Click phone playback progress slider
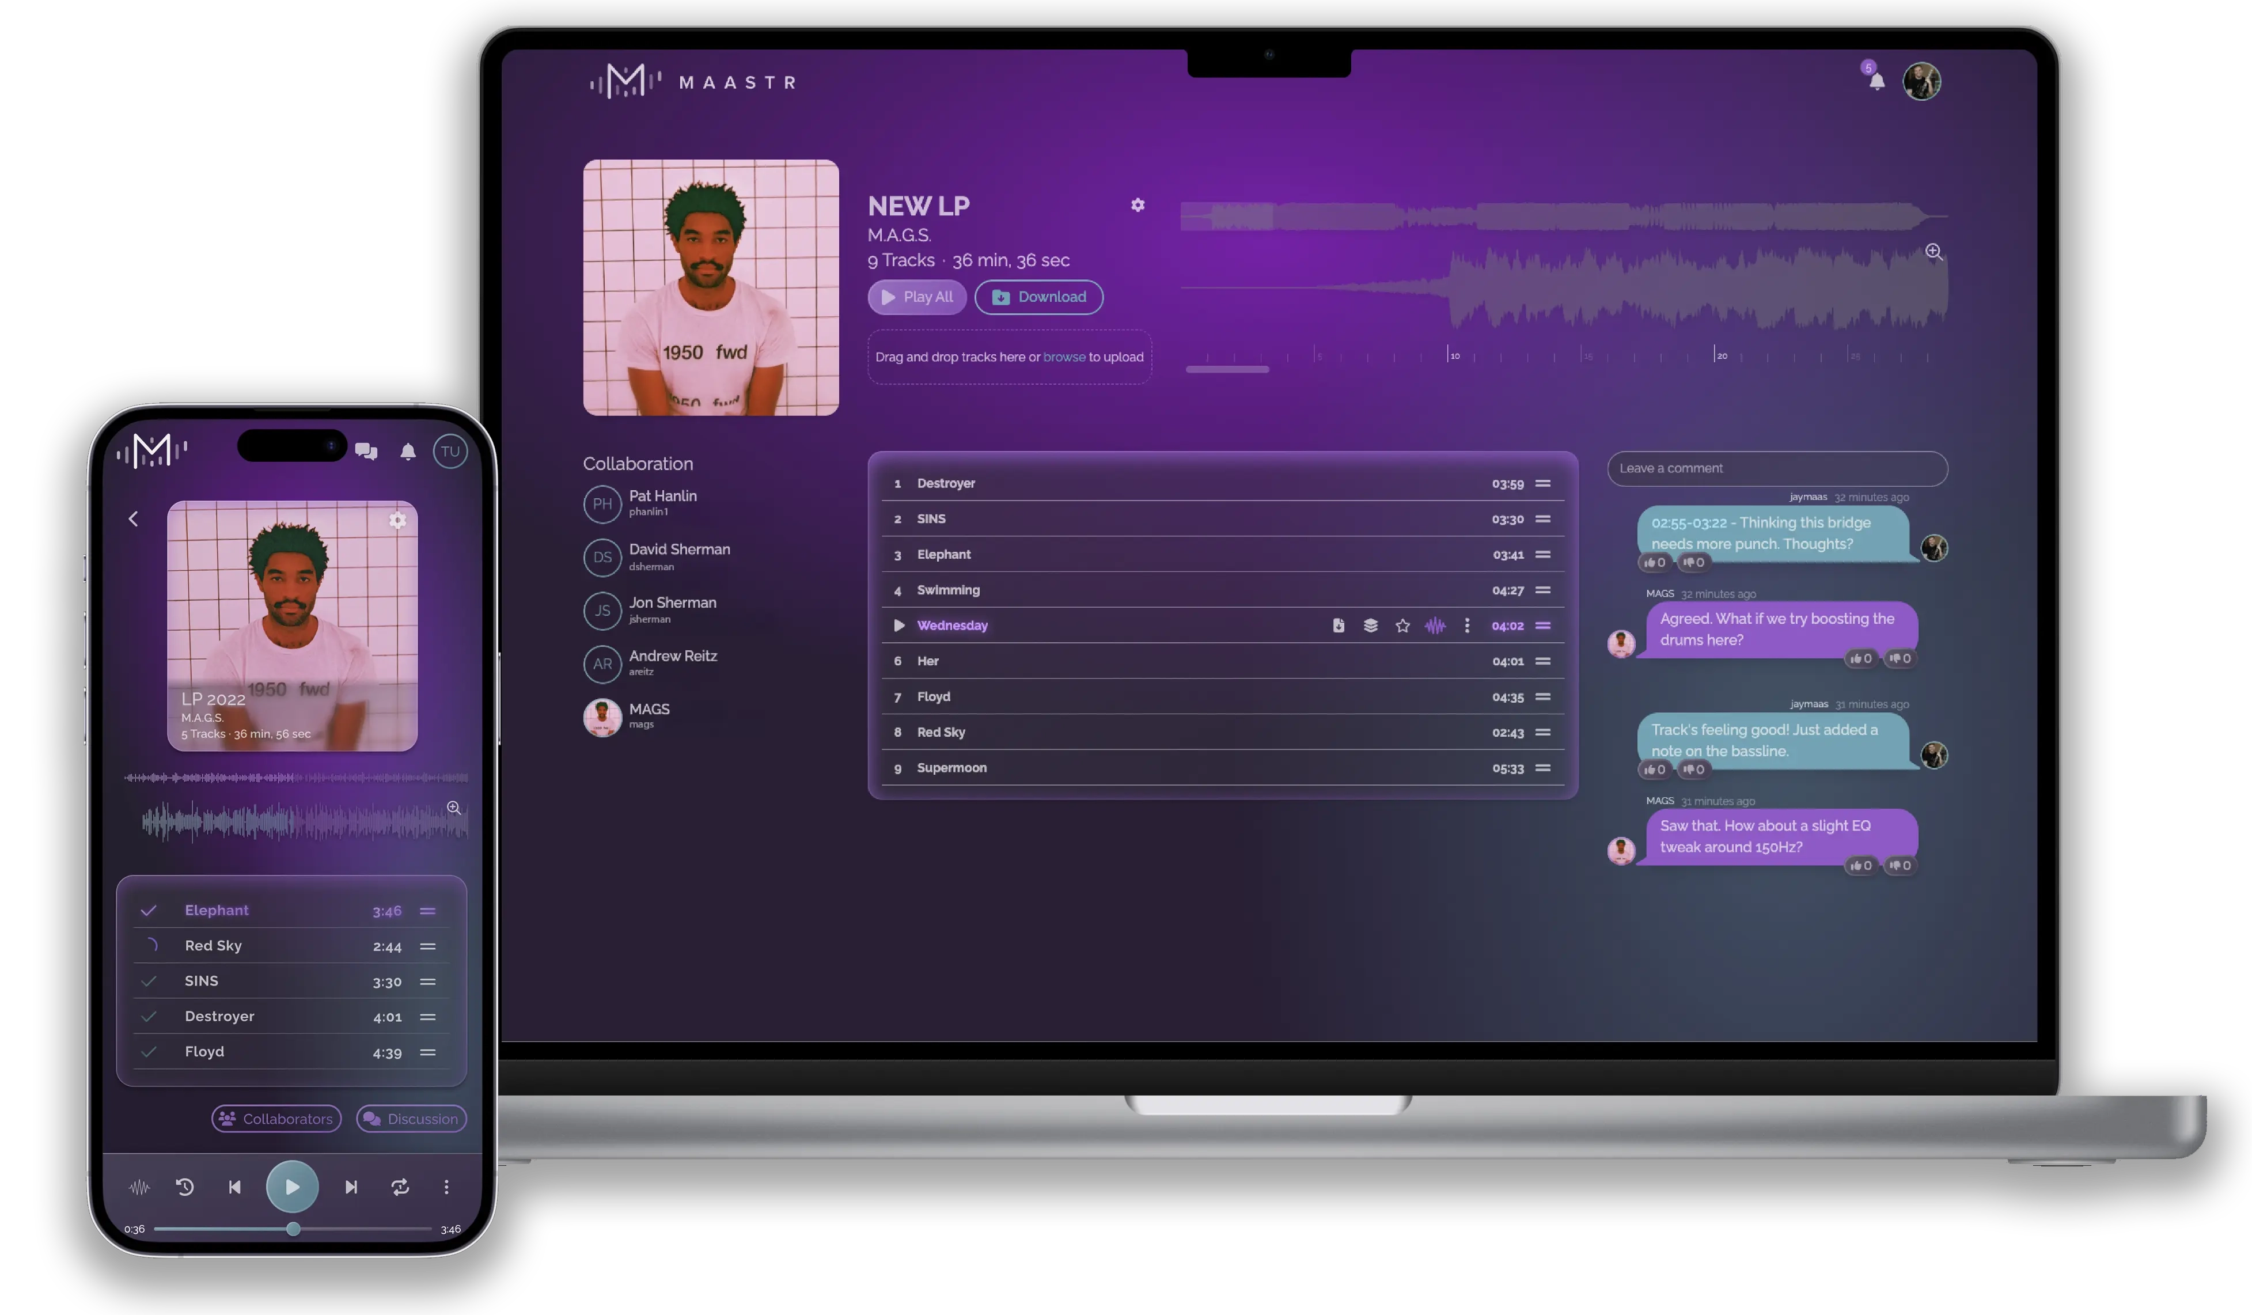 [x=292, y=1229]
